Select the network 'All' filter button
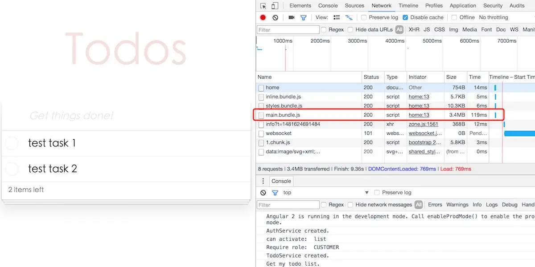 pos(399,30)
